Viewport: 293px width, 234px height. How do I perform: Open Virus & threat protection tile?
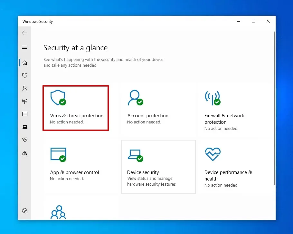pyautogui.click(x=76, y=108)
